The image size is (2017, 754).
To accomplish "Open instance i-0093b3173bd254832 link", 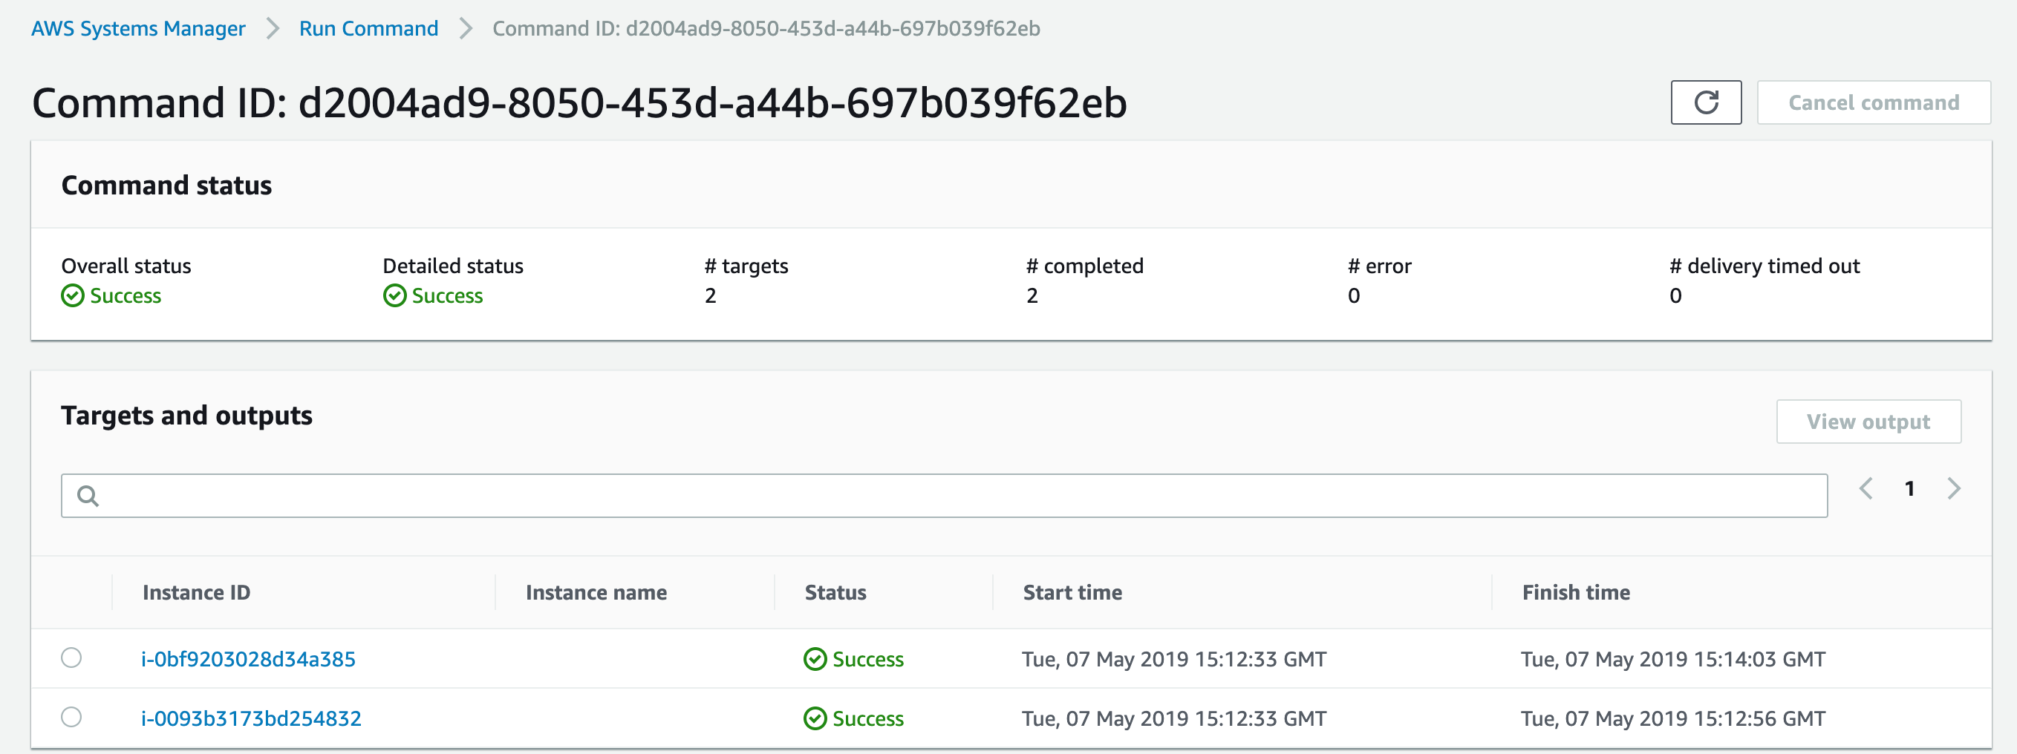I will click(251, 719).
